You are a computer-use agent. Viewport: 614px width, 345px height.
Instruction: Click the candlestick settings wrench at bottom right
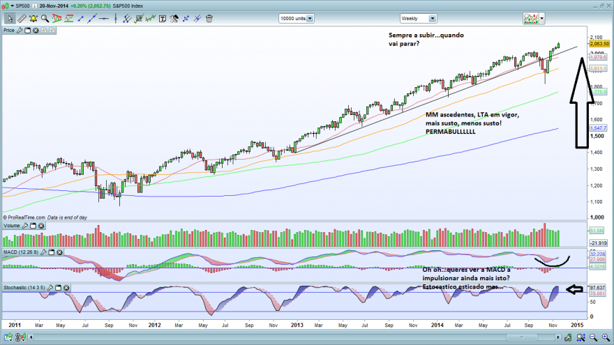click(x=568, y=337)
